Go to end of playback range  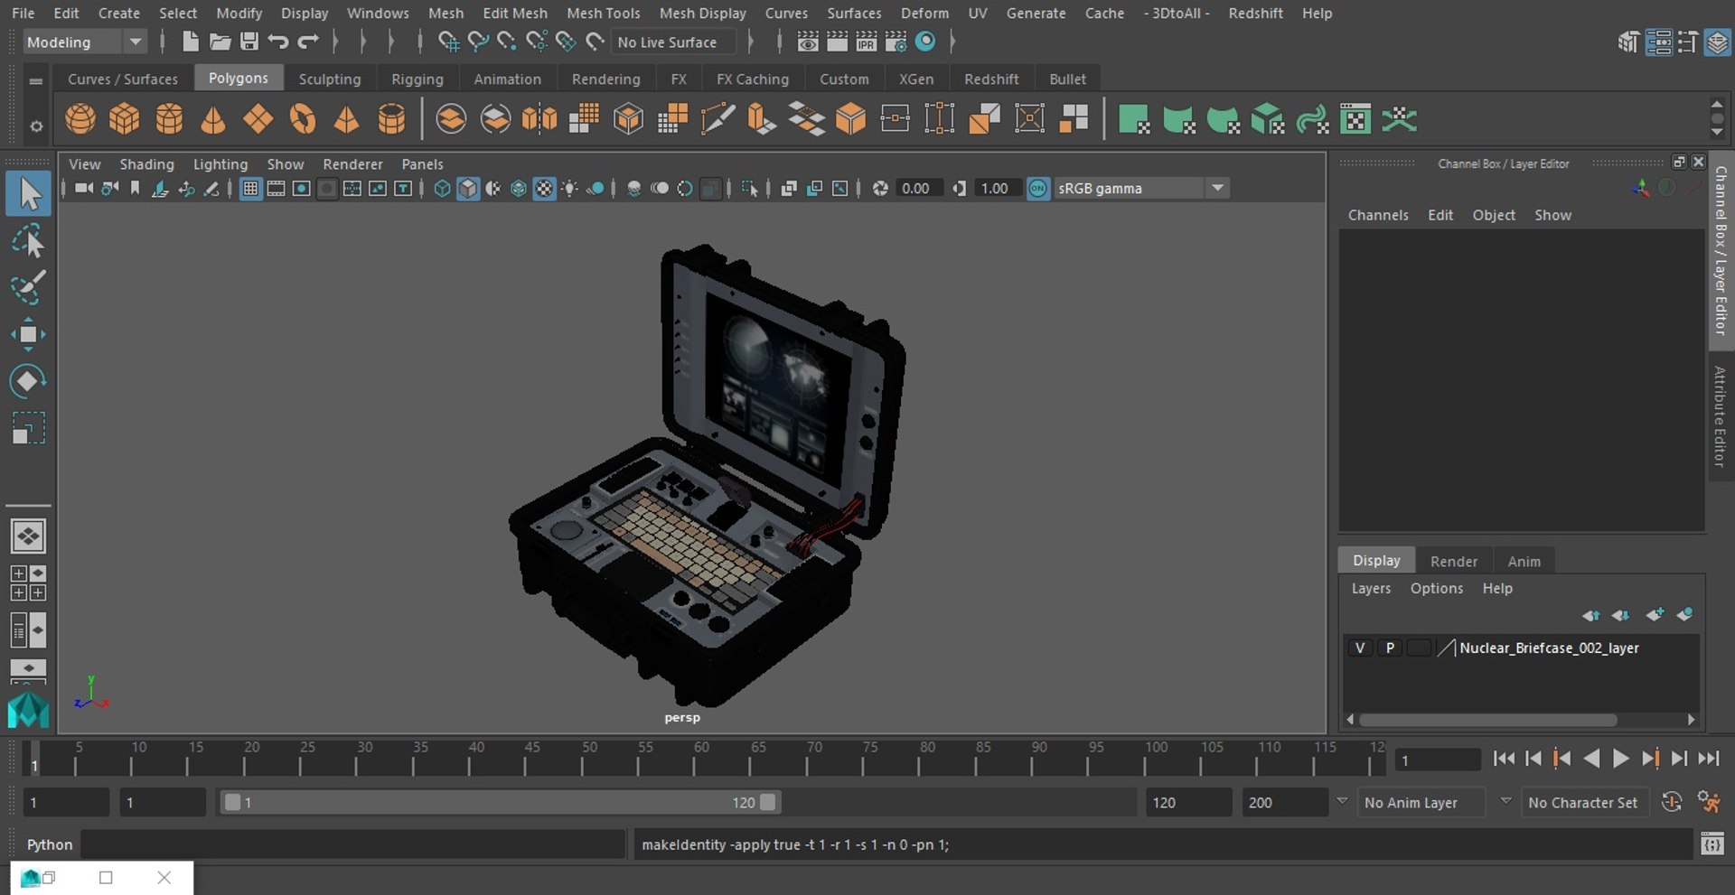[1708, 759]
